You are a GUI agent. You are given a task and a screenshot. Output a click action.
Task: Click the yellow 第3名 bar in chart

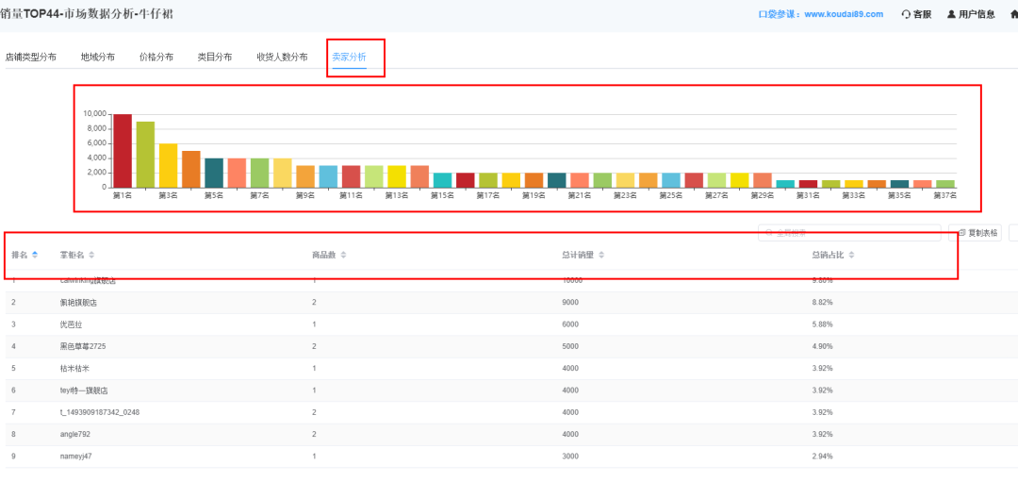[168, 166]
